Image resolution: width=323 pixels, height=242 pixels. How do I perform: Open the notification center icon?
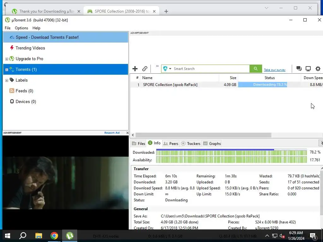click(313, 236)
